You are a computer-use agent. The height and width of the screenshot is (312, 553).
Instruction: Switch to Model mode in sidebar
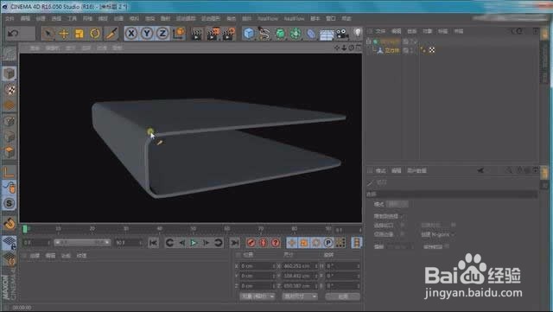pos(10,73)
